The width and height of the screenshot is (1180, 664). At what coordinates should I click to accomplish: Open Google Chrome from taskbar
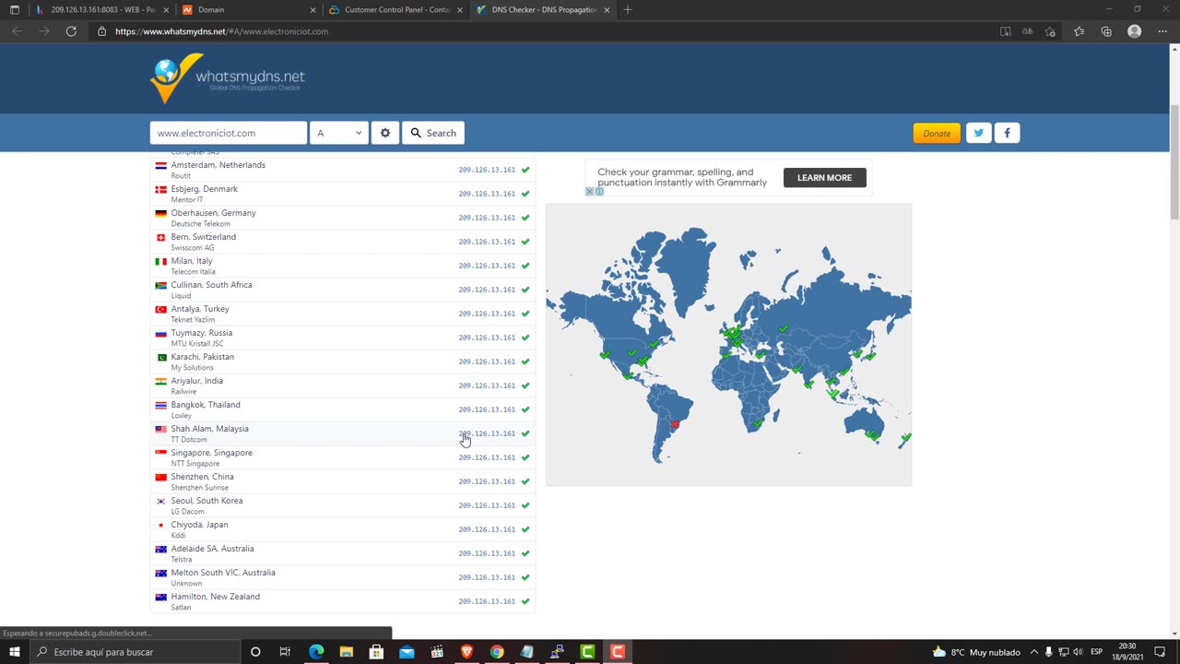(497, 652)
